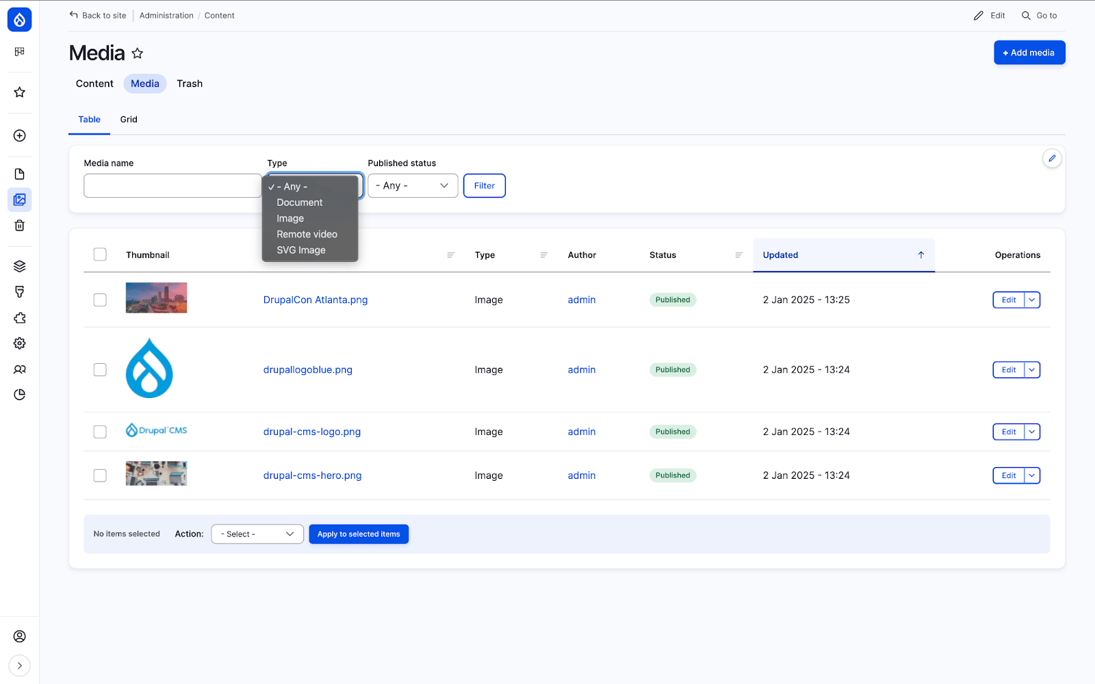Open the Extend puzzle icon in sidebar
Image resolution: width=1095 pixels, height=684 pixels.
coord(19,317)
